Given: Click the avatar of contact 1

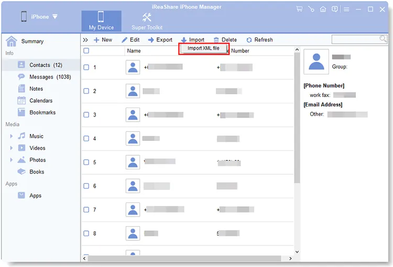Looking at the screenshot, I should (x=133, y=67).
